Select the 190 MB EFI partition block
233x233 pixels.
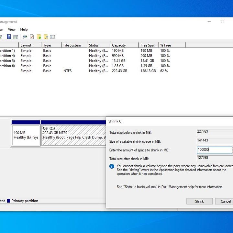pos(26,135)
